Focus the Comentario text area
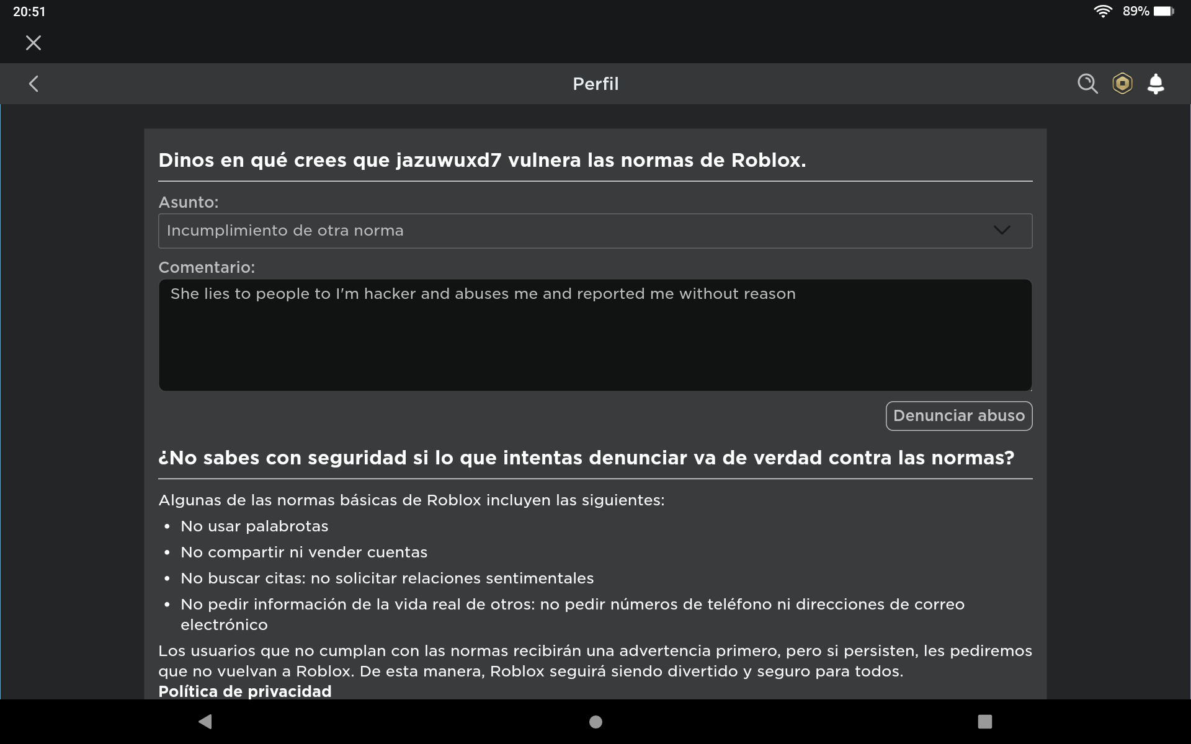 tap(595, 335)
